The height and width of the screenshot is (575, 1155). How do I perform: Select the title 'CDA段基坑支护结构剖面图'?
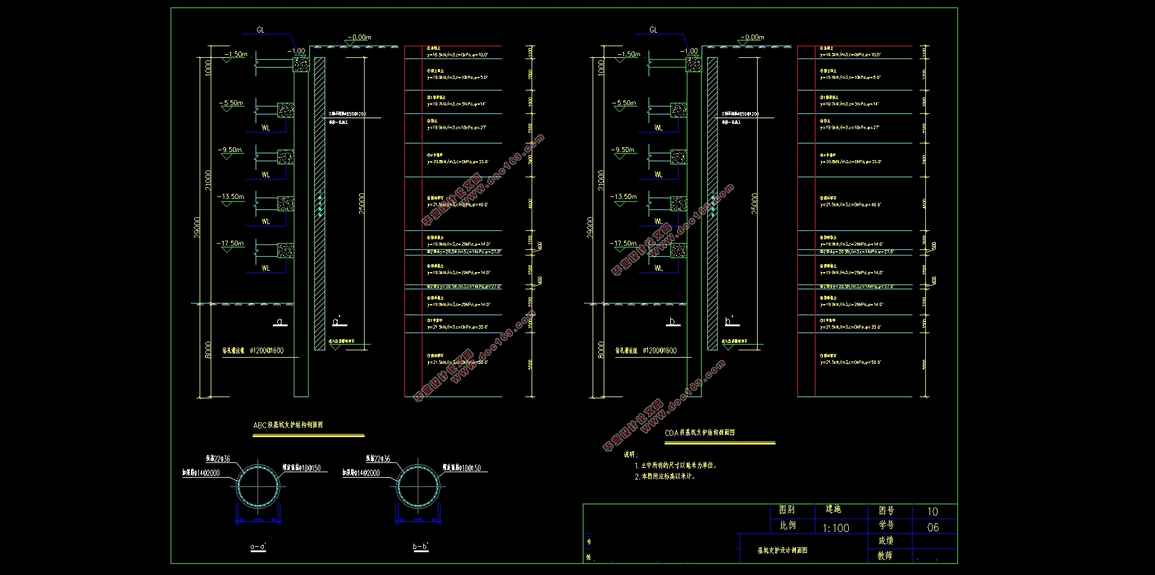(700, 433)
